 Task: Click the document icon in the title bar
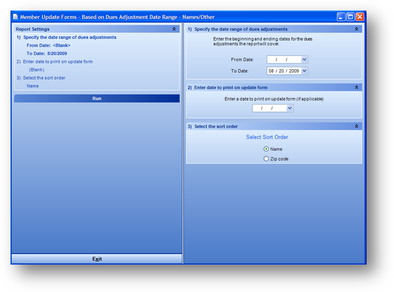coord(15,17)
